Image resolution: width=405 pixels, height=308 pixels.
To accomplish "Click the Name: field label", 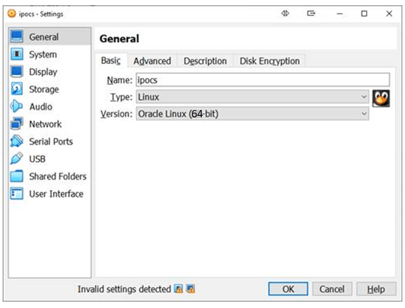I will click(x=119, y=80).
